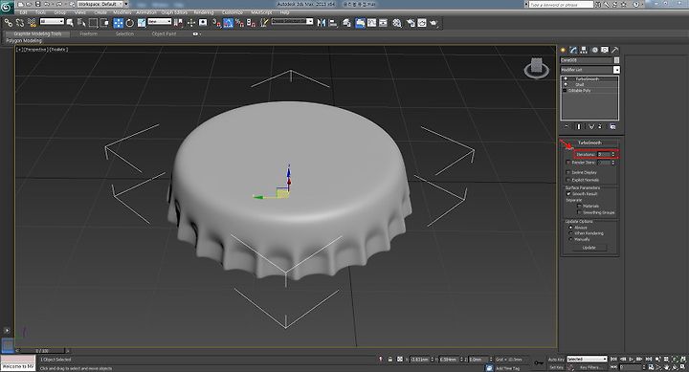Click the Render Production teapot icon
Viewport: 689px width, 372px height.
coord(433,22)
